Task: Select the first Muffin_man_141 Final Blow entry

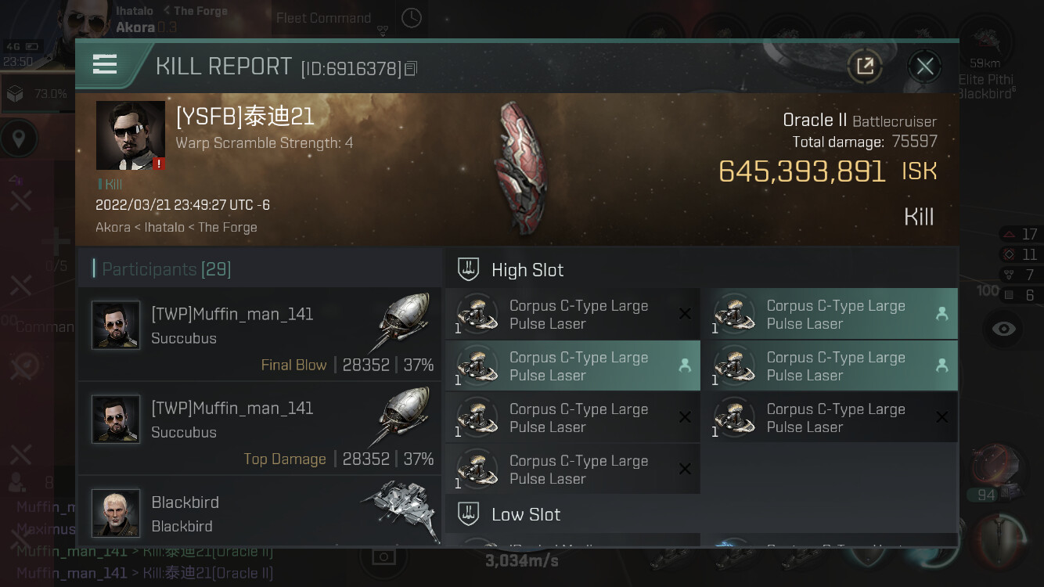Action: click(x=260, y=334)
